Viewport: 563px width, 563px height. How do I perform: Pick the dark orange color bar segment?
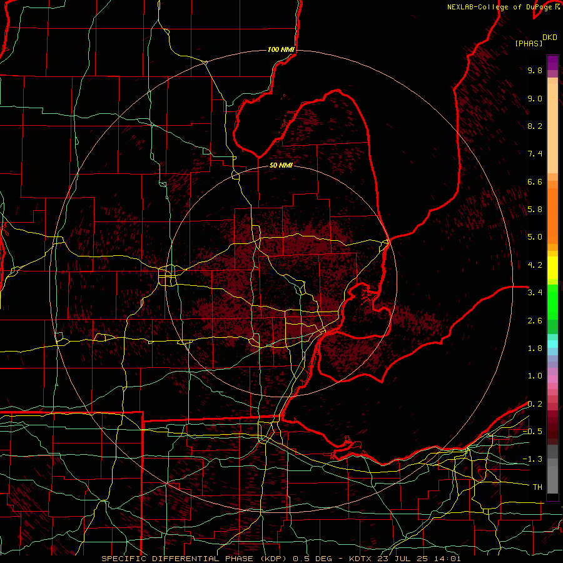(x=552, y=216)
